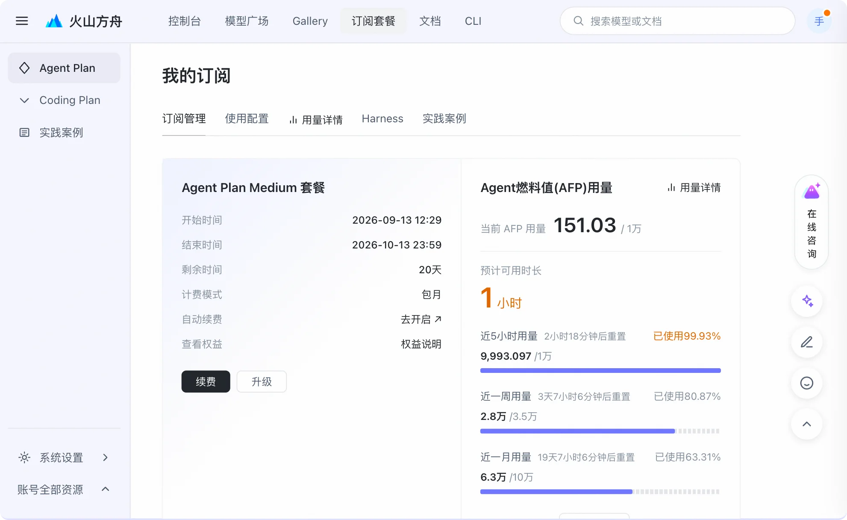The height and width of the screenshot is (520, 847).
Task: Select 订阅套餐 in top navigation
Action: pyautogui.click(x=374, y=21)
